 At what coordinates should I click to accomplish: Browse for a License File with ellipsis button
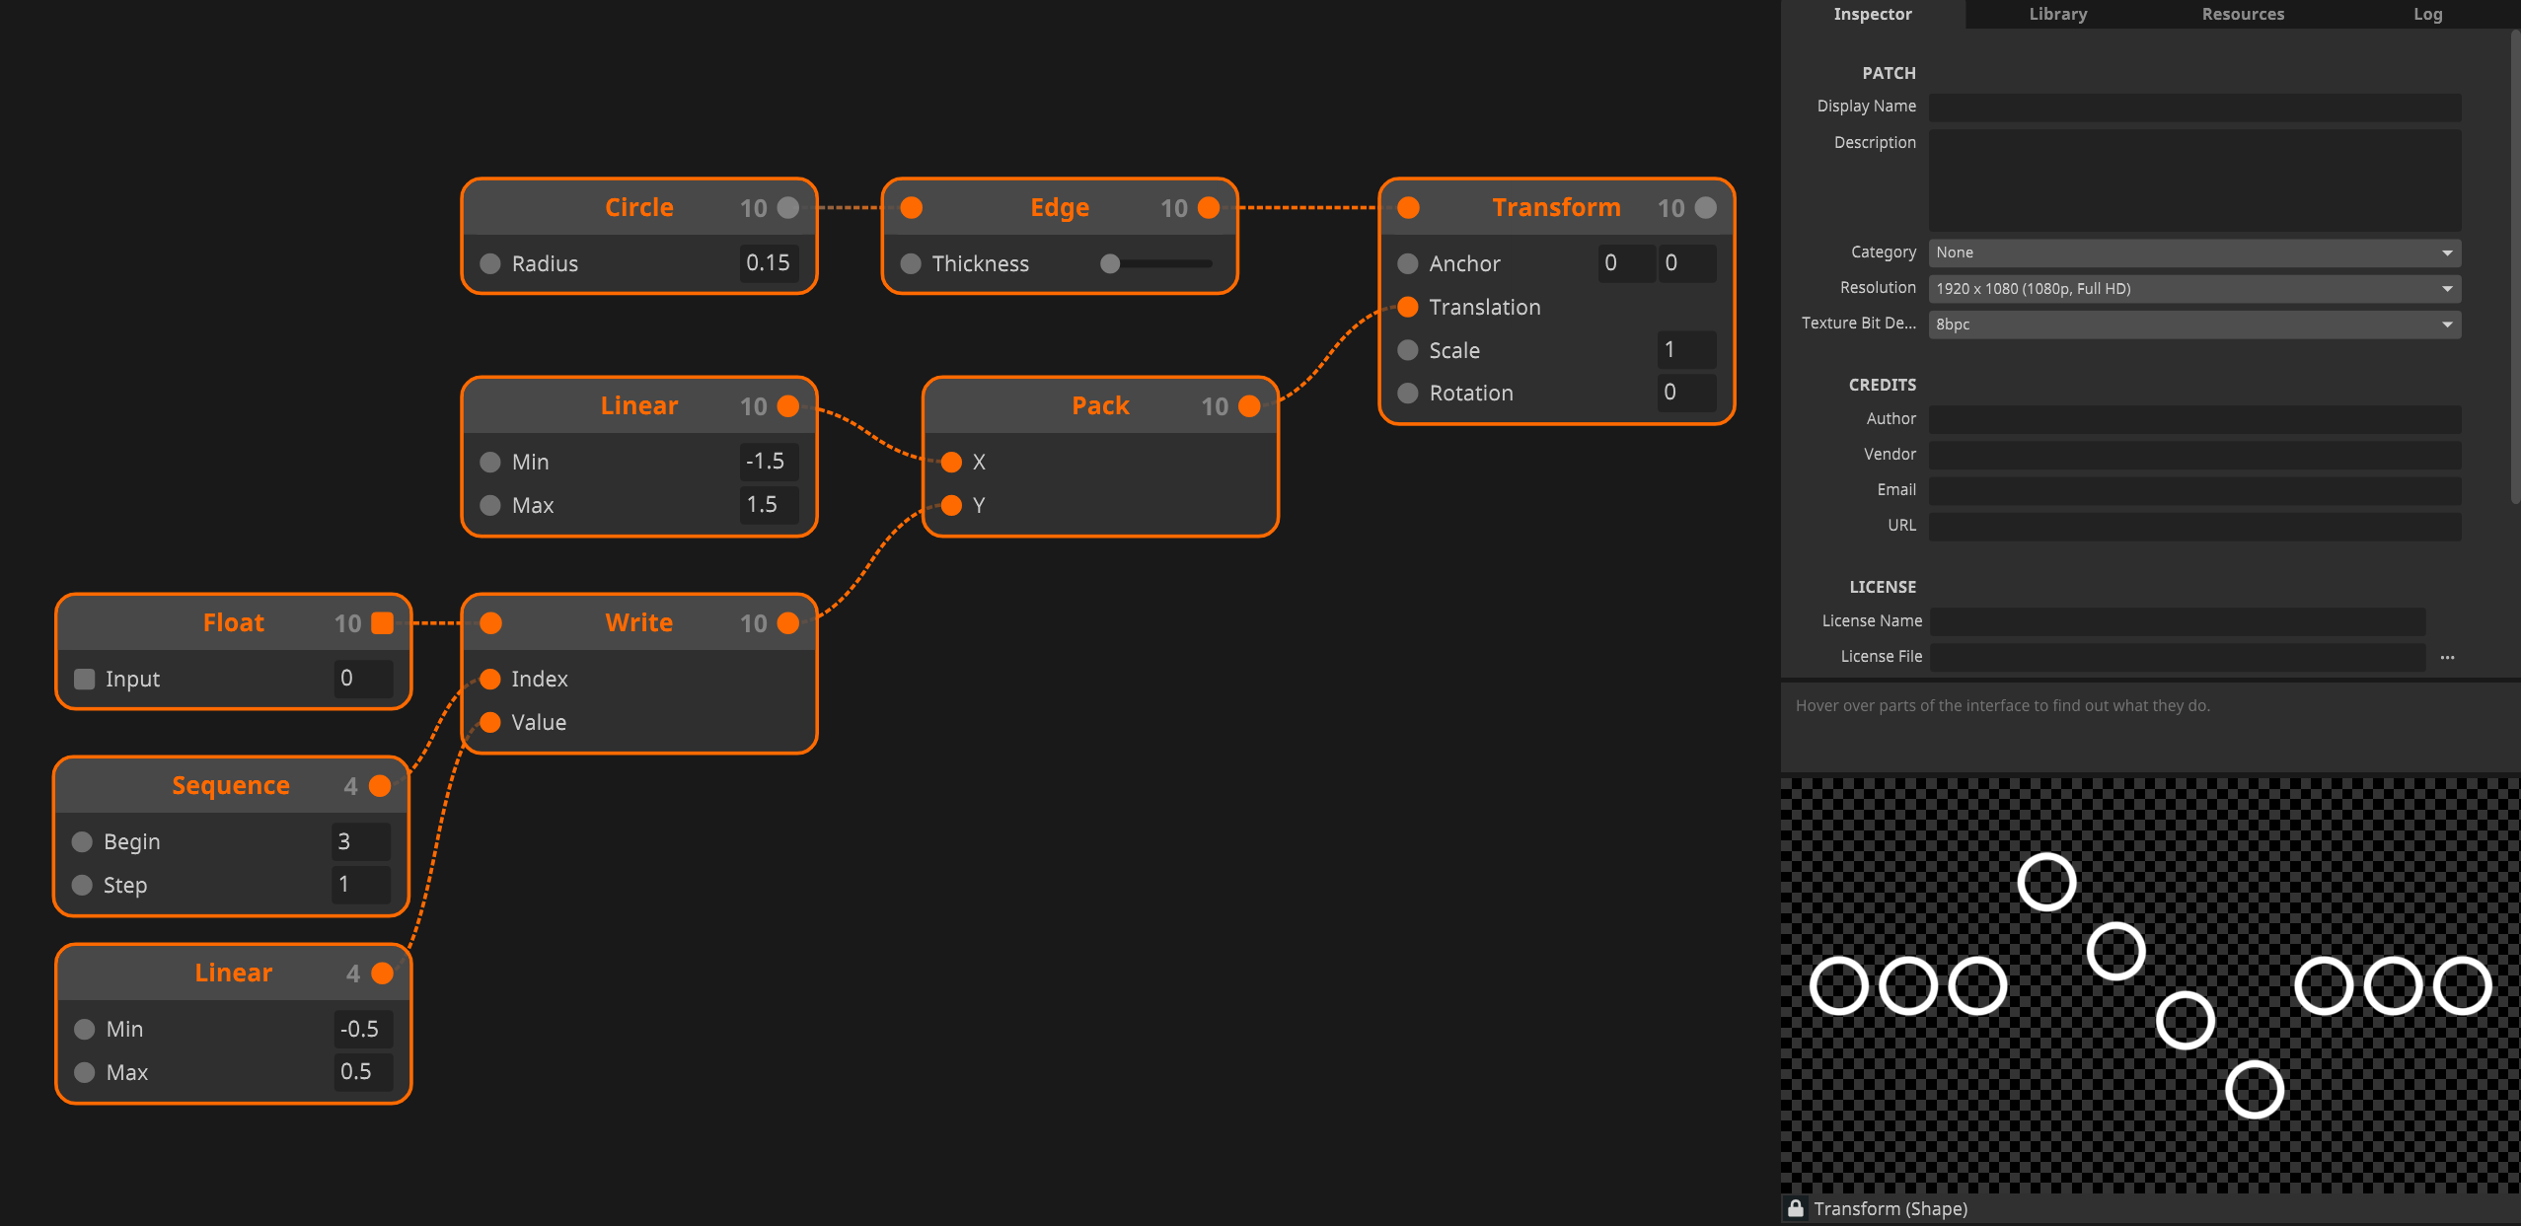2447,657
